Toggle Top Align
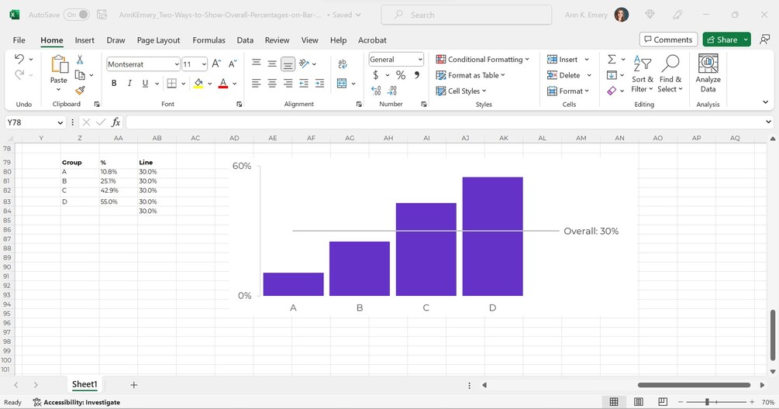The height and width of the screenshot is (409, 779). pos(257,63)
